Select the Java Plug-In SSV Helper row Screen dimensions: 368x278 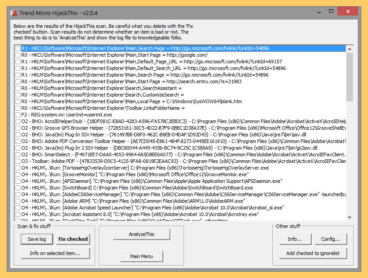[x=180, y=135]
